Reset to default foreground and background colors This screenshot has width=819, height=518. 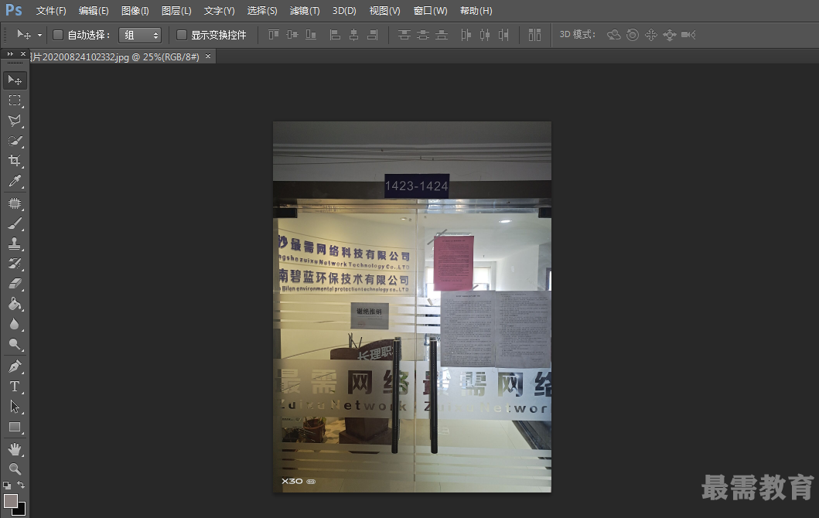7,485
